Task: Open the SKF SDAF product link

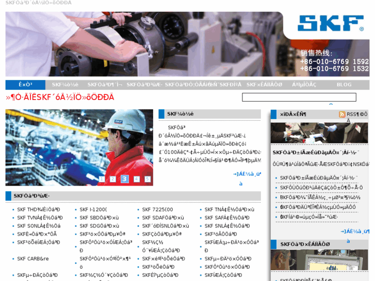Action: tap(163, 218)
